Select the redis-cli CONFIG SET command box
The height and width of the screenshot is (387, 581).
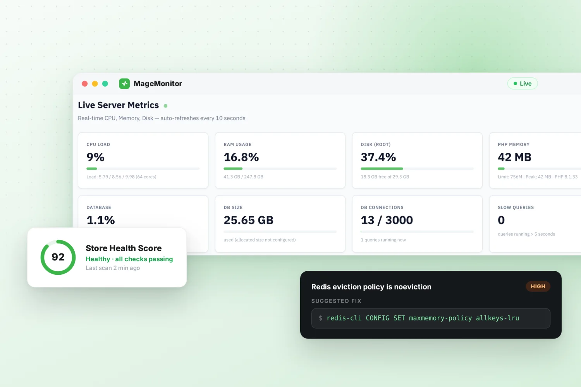tap(431, 318)
